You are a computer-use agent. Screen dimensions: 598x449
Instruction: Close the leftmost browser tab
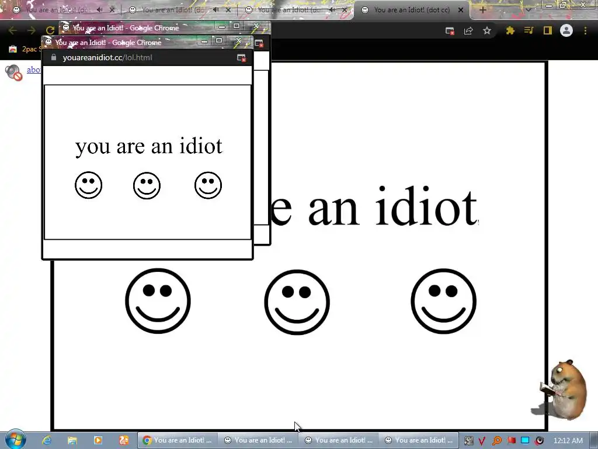[112, 10]
